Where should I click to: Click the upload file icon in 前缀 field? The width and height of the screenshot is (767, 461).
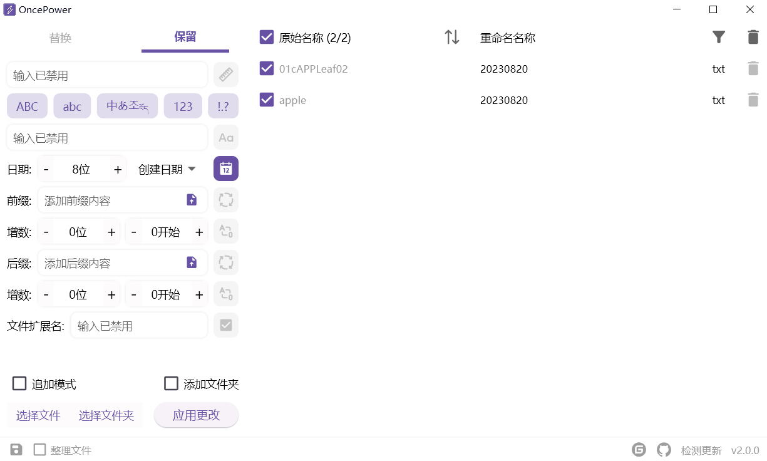(192, 200)
